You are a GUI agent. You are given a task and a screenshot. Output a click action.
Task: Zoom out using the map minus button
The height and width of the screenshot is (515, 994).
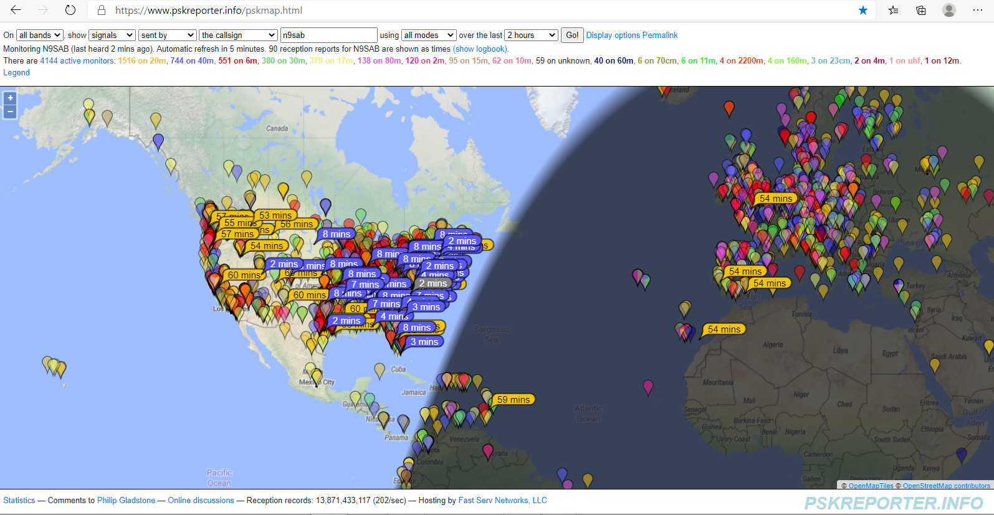(x=10, y=112)
